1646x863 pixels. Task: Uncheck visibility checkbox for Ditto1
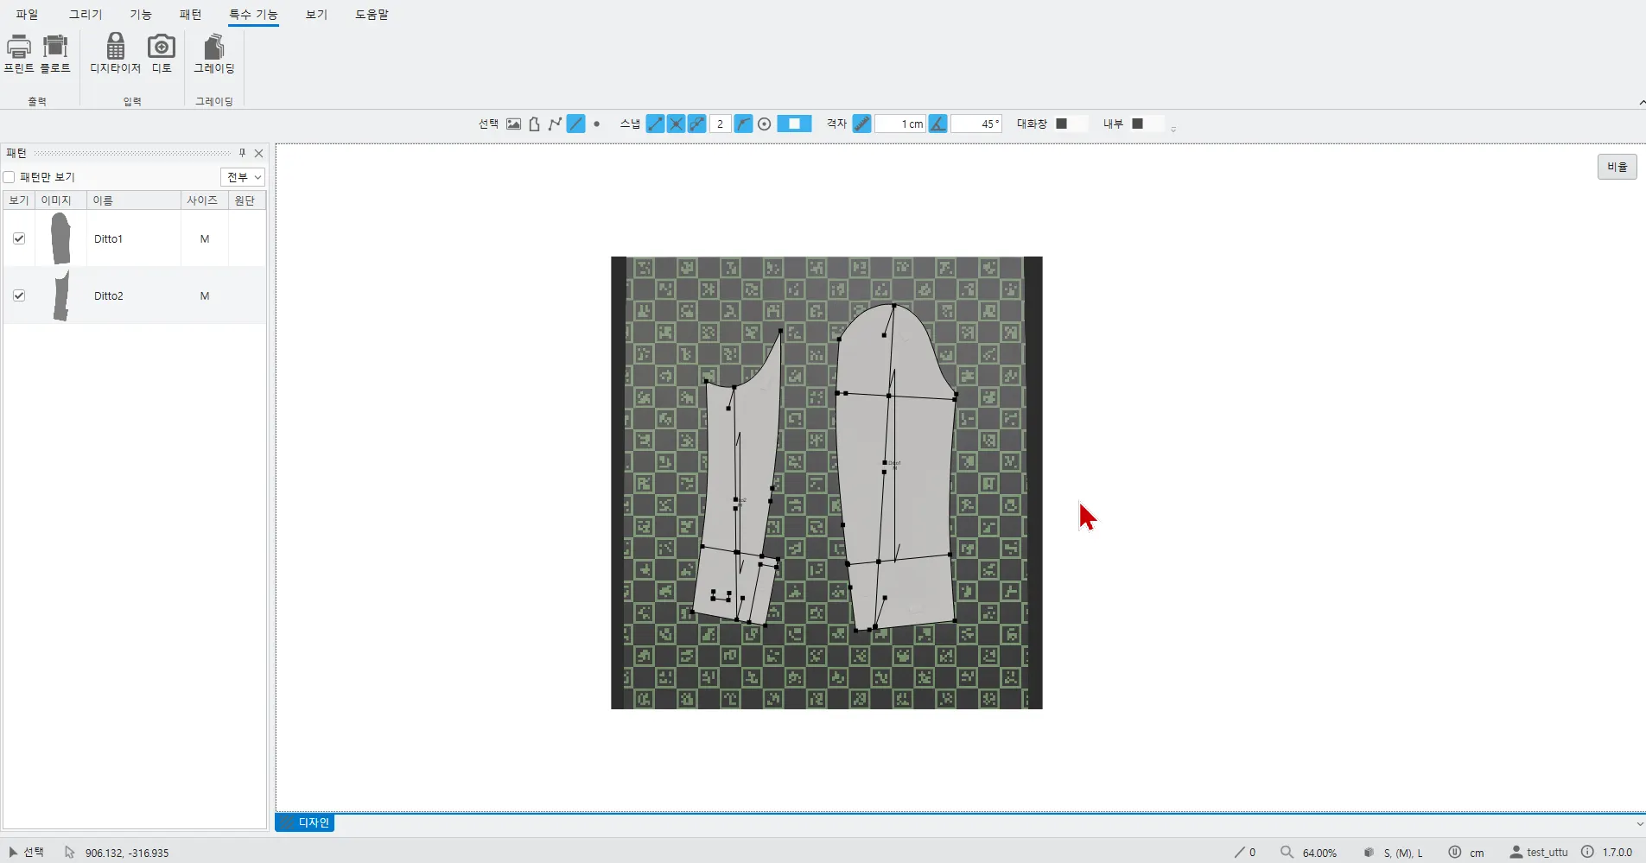point(19,238)
